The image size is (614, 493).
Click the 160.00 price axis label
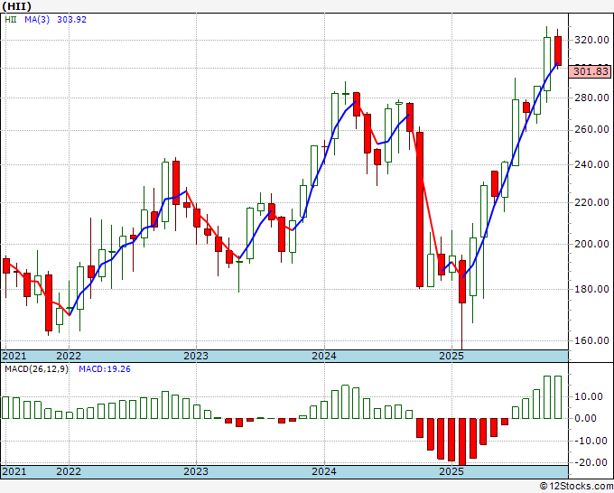tap(591, 340)
